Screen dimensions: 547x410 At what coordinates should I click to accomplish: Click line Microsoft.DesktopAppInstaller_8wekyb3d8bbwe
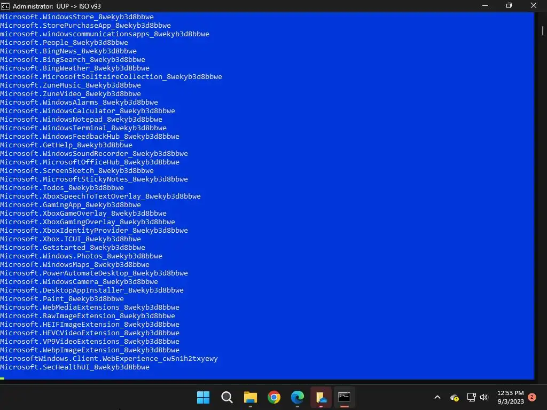(x=92, y=290)
